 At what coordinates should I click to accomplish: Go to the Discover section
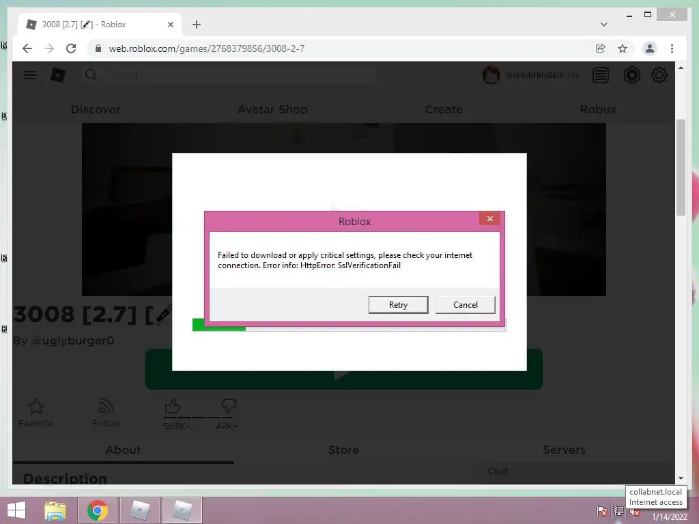(x=96, y=110)
